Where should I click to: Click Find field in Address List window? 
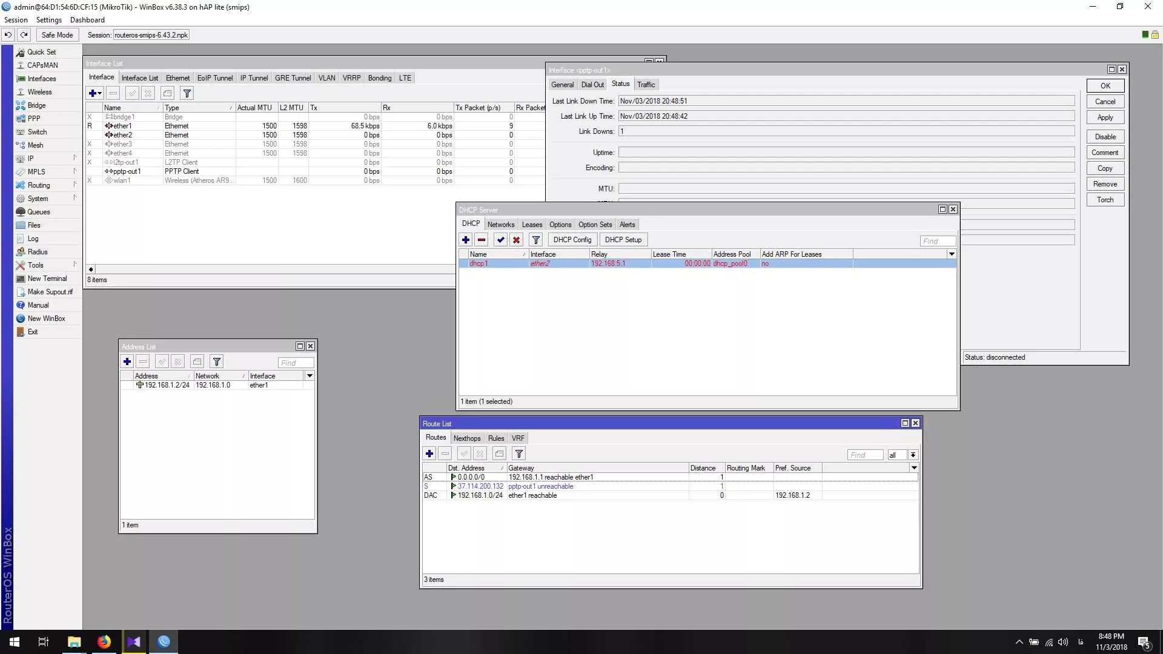pos(296,363)
